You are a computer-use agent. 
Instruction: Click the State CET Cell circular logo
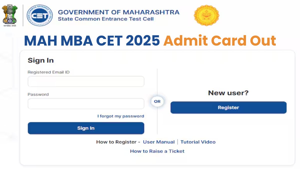40,15
